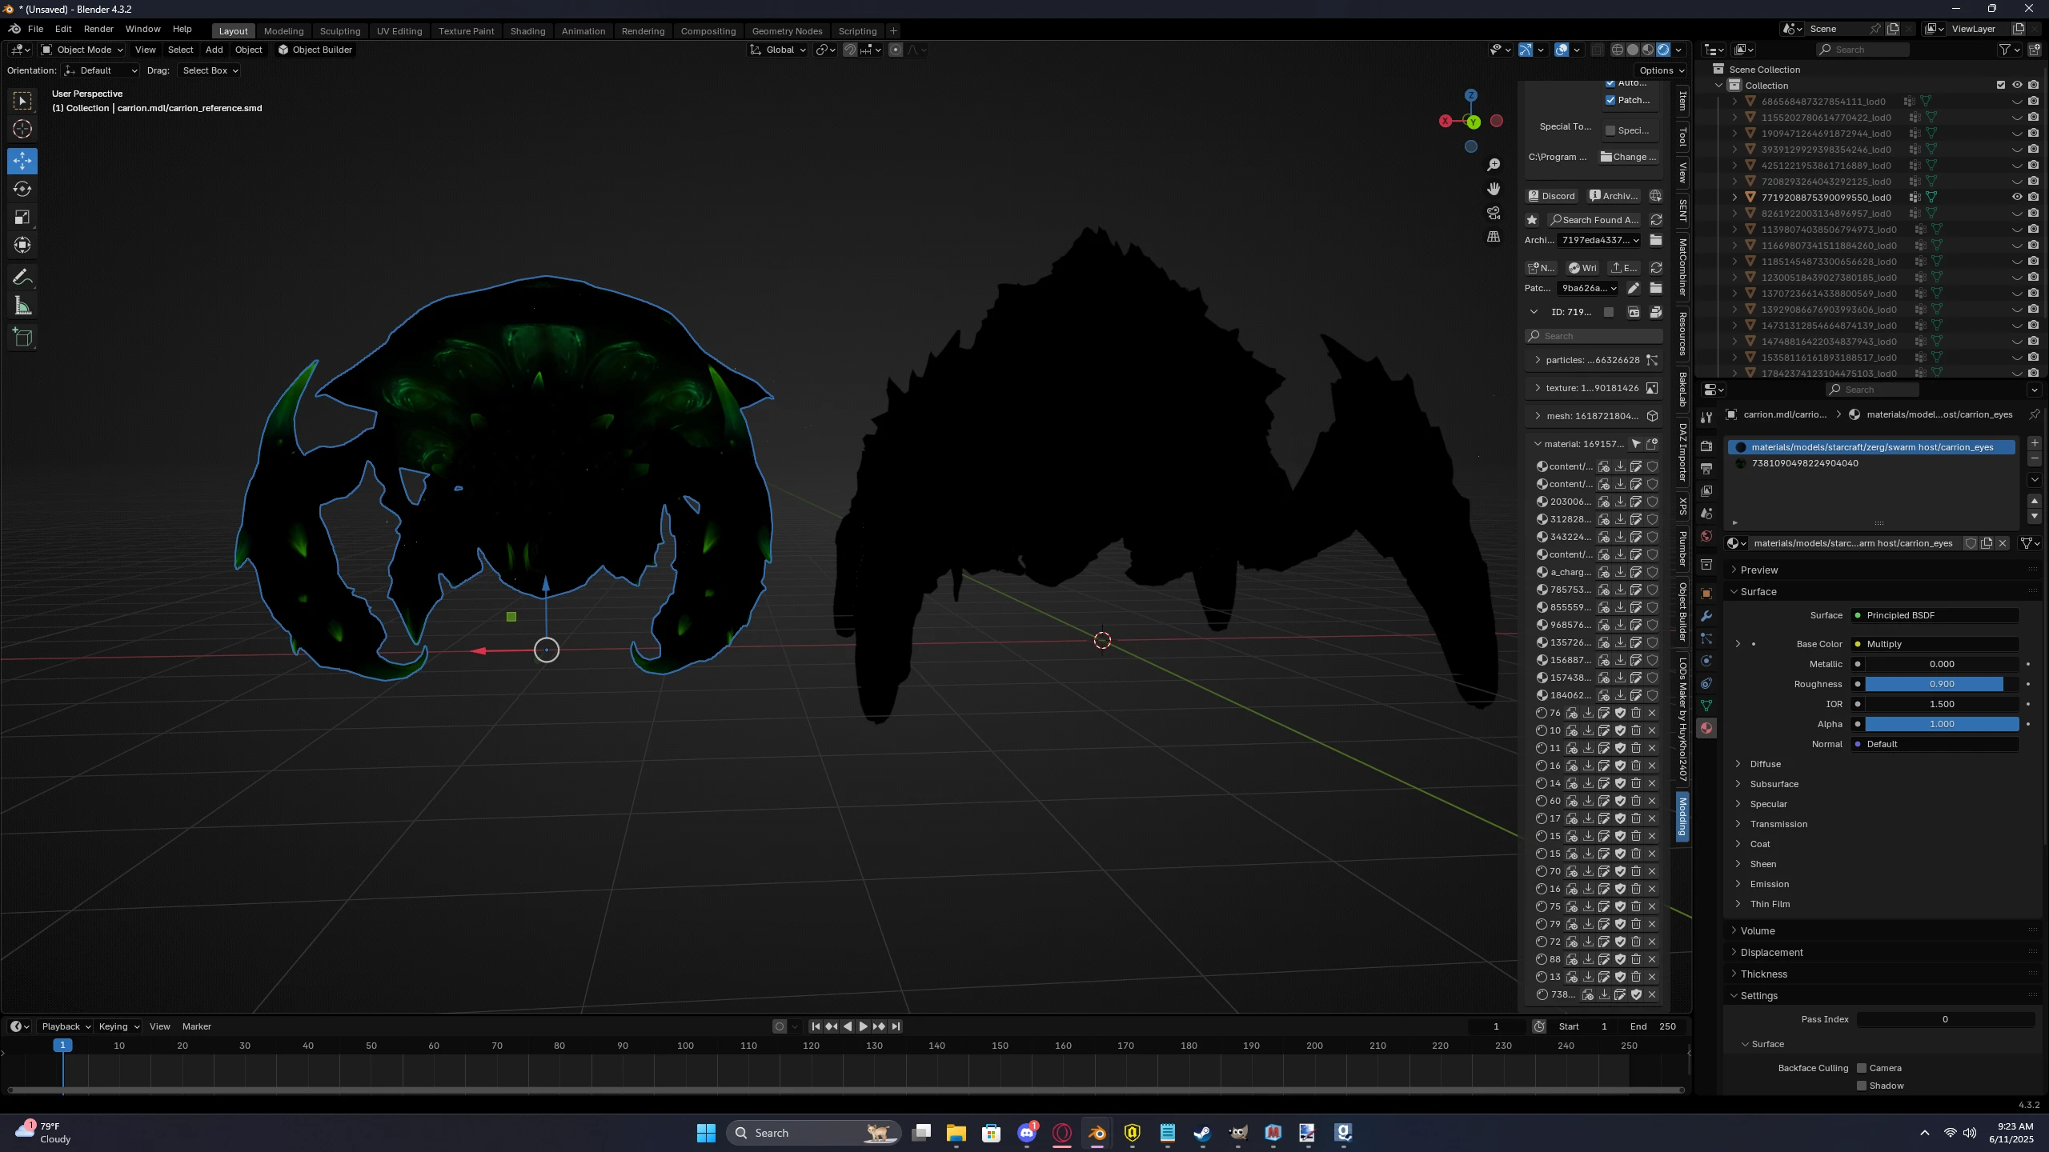Select the Scale tool
The height and width of the screenshot is (1152, 2049).
(22, 217)
